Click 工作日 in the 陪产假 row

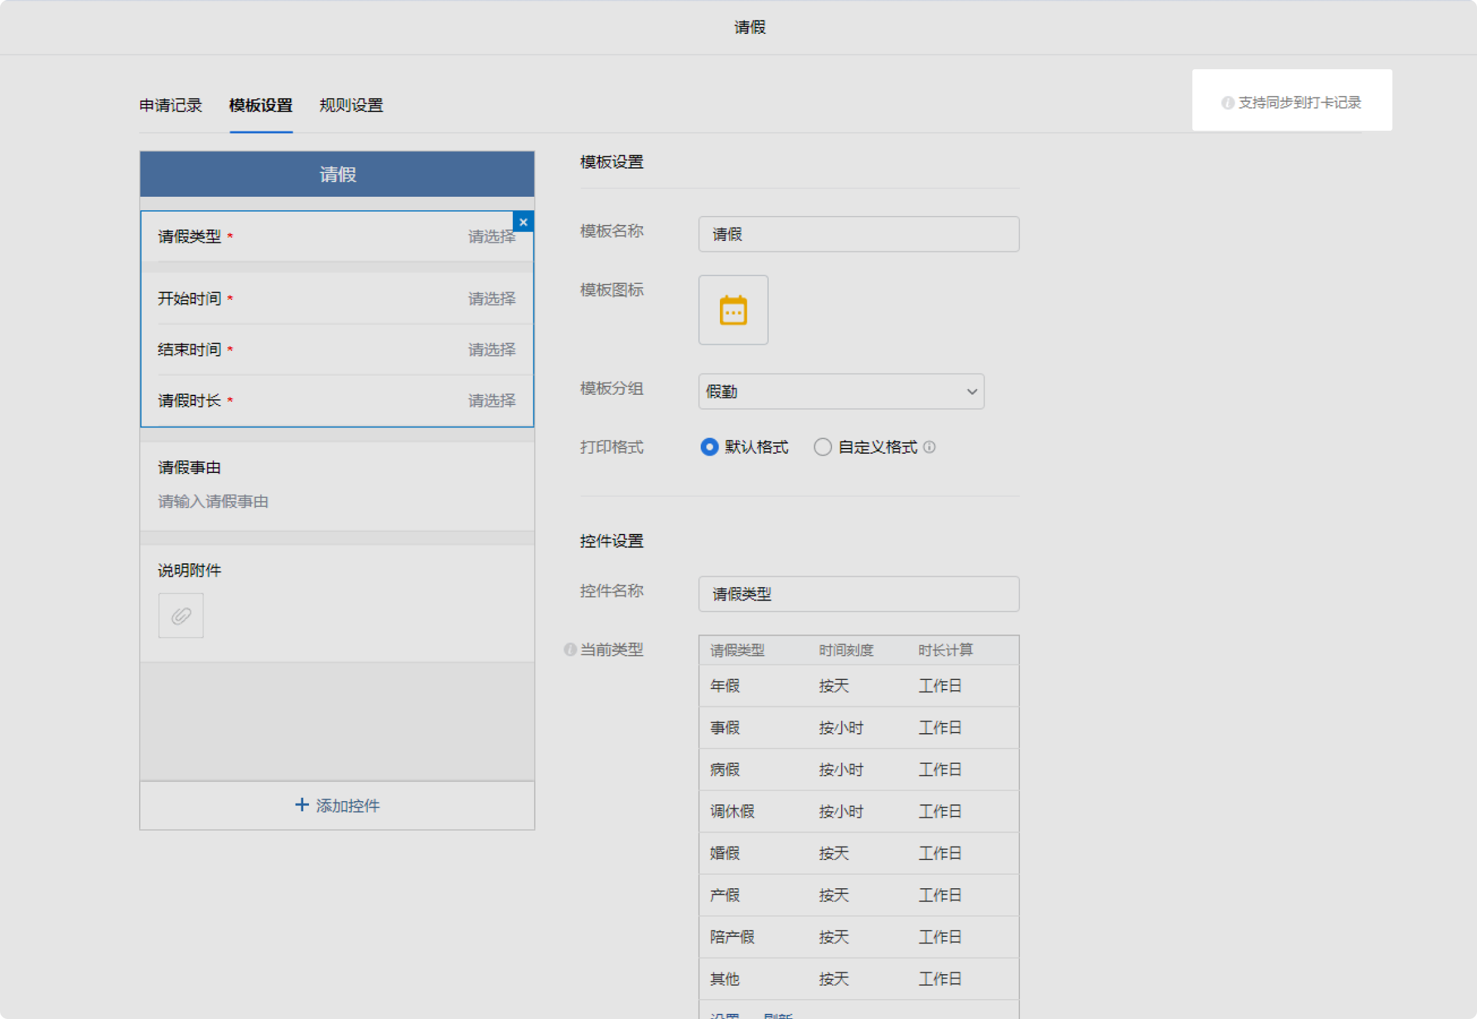(940, 938)
